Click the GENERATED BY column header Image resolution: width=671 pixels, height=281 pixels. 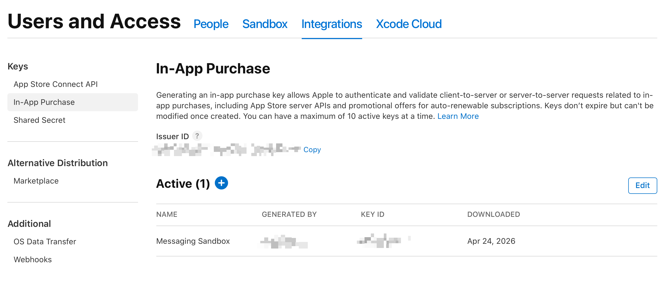click(x=289, y=214)
